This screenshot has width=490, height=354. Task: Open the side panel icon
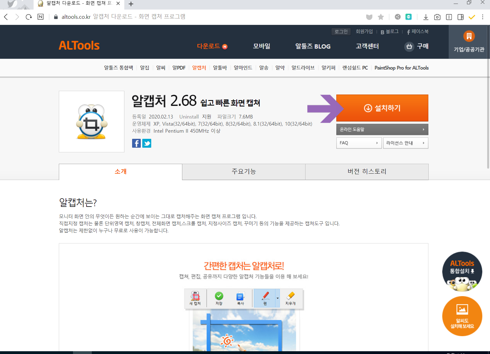click(461, 17)
